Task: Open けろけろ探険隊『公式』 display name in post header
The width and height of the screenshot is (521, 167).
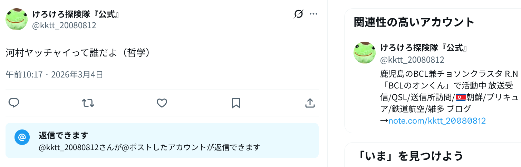Action: 76,14
